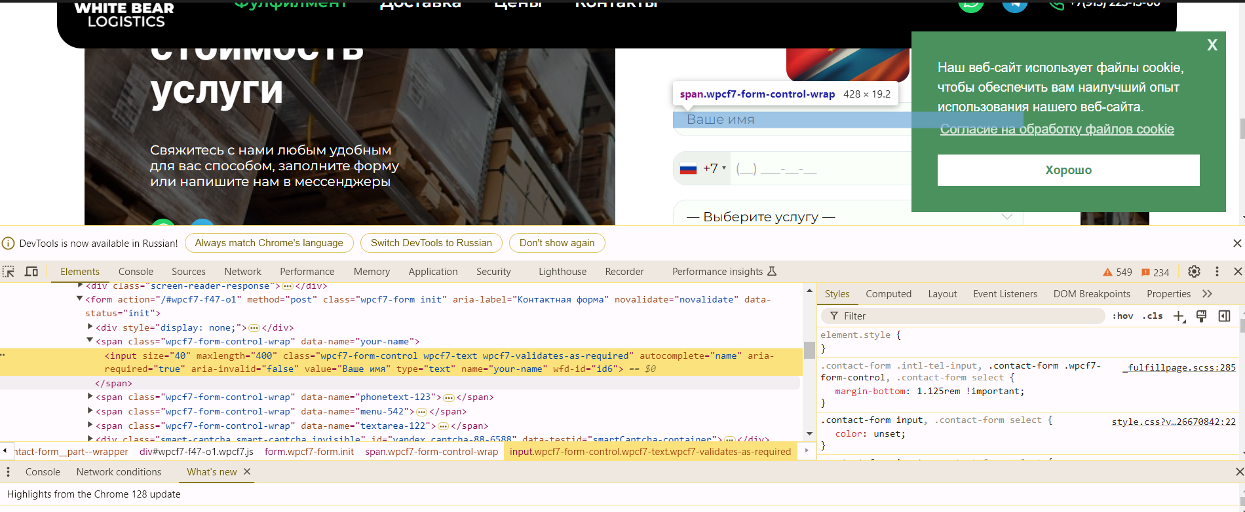Open the _fulfillpage.scss:285 source link
This screenshot has width=1245, height=512.
pos(1179,367)
